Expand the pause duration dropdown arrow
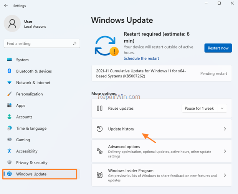This screenshot has width=238, height=194. (222, 108)
